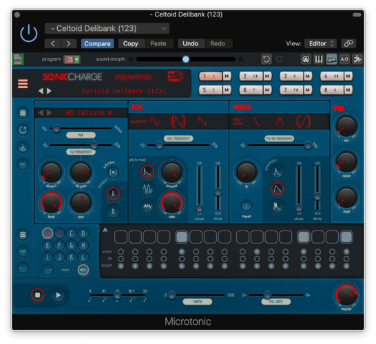Click the circular undo arrow icon
Screen dimensions: 376x344
(267, 59)
